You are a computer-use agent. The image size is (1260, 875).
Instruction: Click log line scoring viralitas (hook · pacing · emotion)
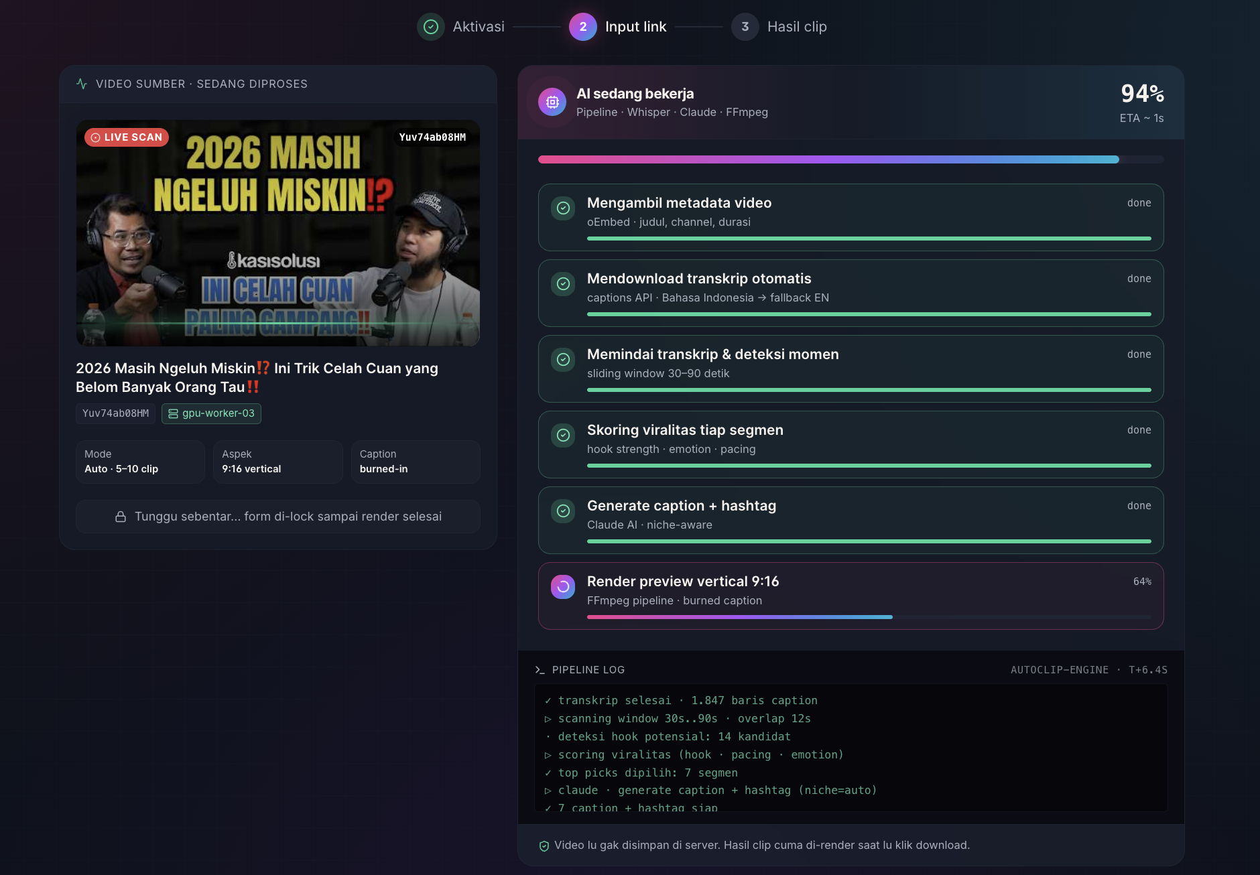coord(694,754)
